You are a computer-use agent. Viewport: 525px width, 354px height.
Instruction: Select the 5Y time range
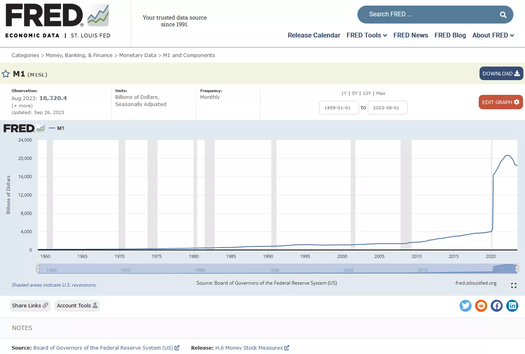pos(355,93)
